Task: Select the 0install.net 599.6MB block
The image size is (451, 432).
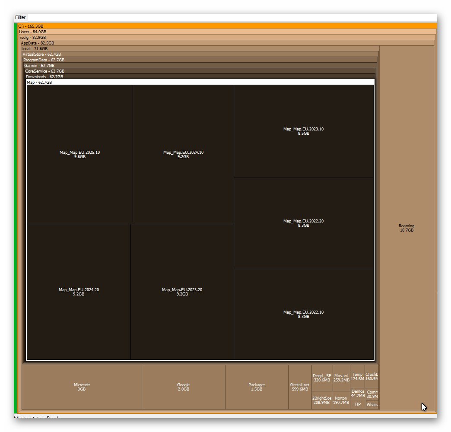Action: click(x=300, y=387)
